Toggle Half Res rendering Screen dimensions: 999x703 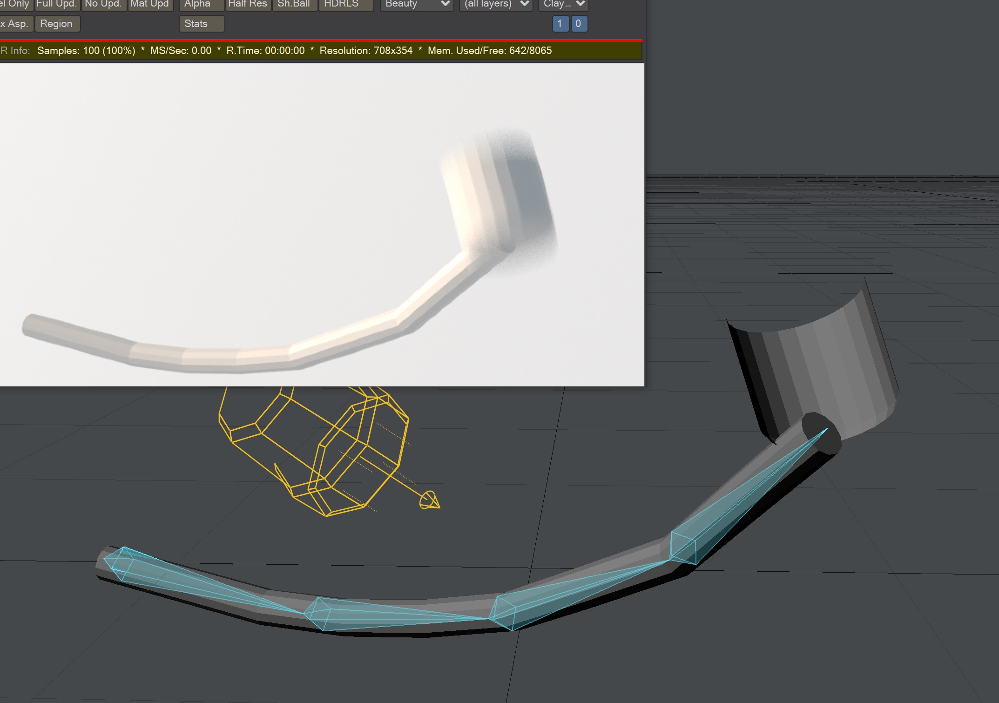pos(248,5)
